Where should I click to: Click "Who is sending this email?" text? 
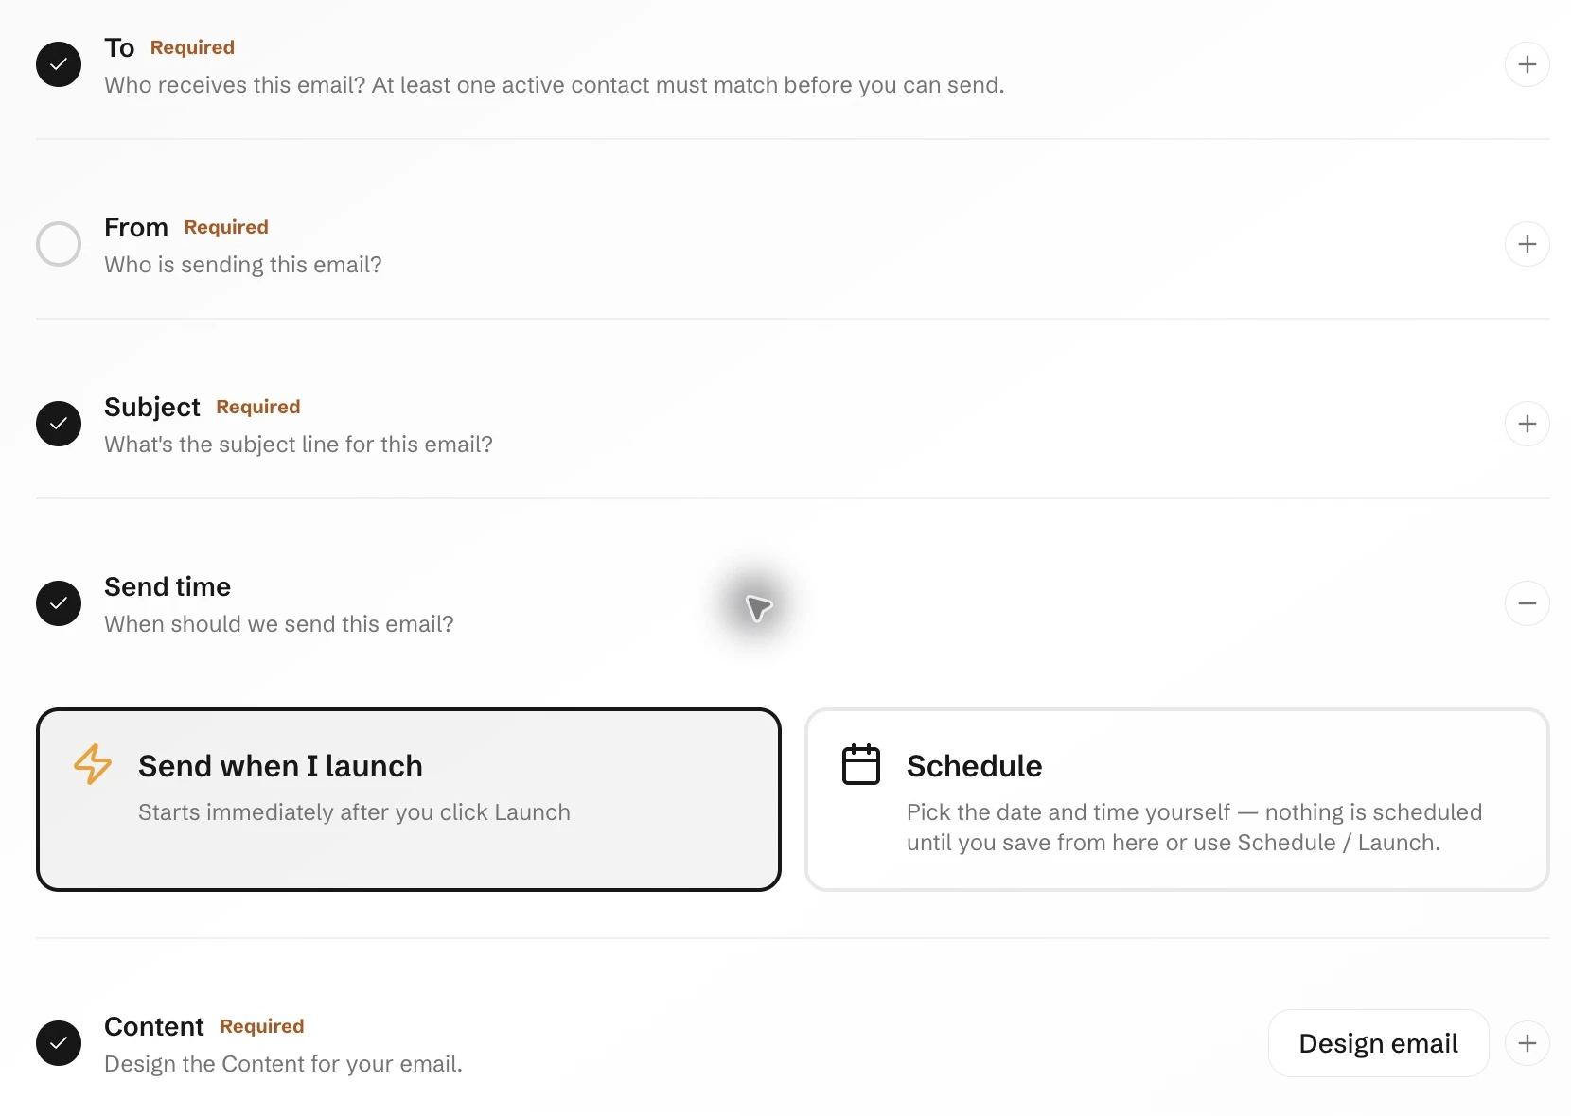pyautogui.click(x=243, y=265)
